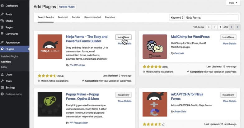
Task: Click the Appearance paintbrush icon
Action: pos(2,43)
